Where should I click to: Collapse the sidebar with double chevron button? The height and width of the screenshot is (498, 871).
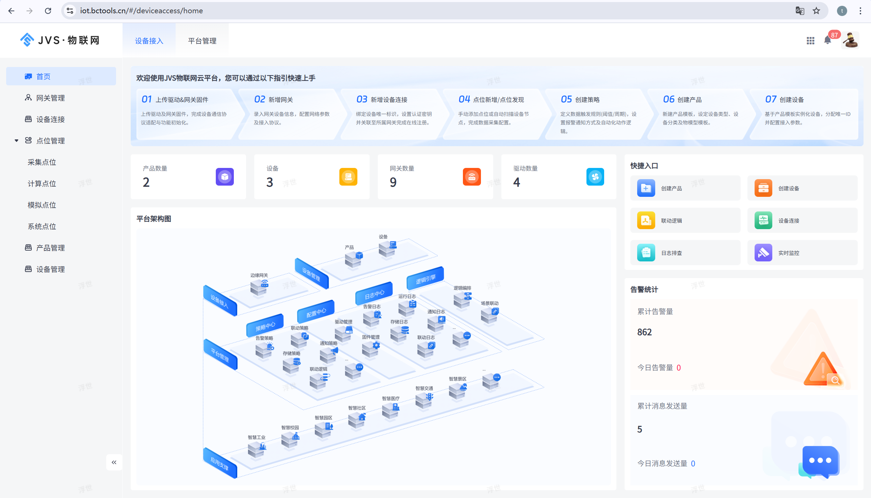pos(114,462)
